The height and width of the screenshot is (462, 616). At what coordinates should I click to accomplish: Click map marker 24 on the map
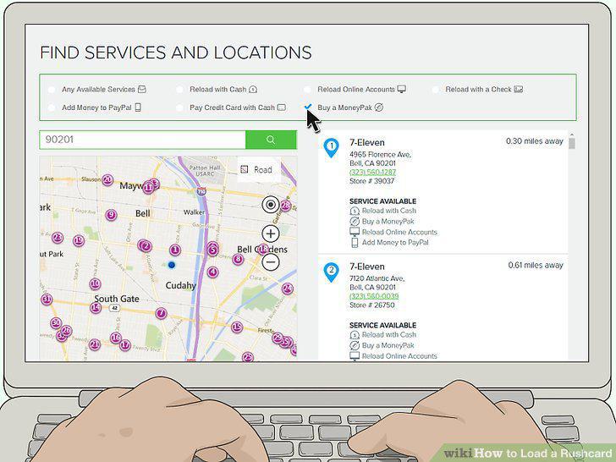point(288,289)
